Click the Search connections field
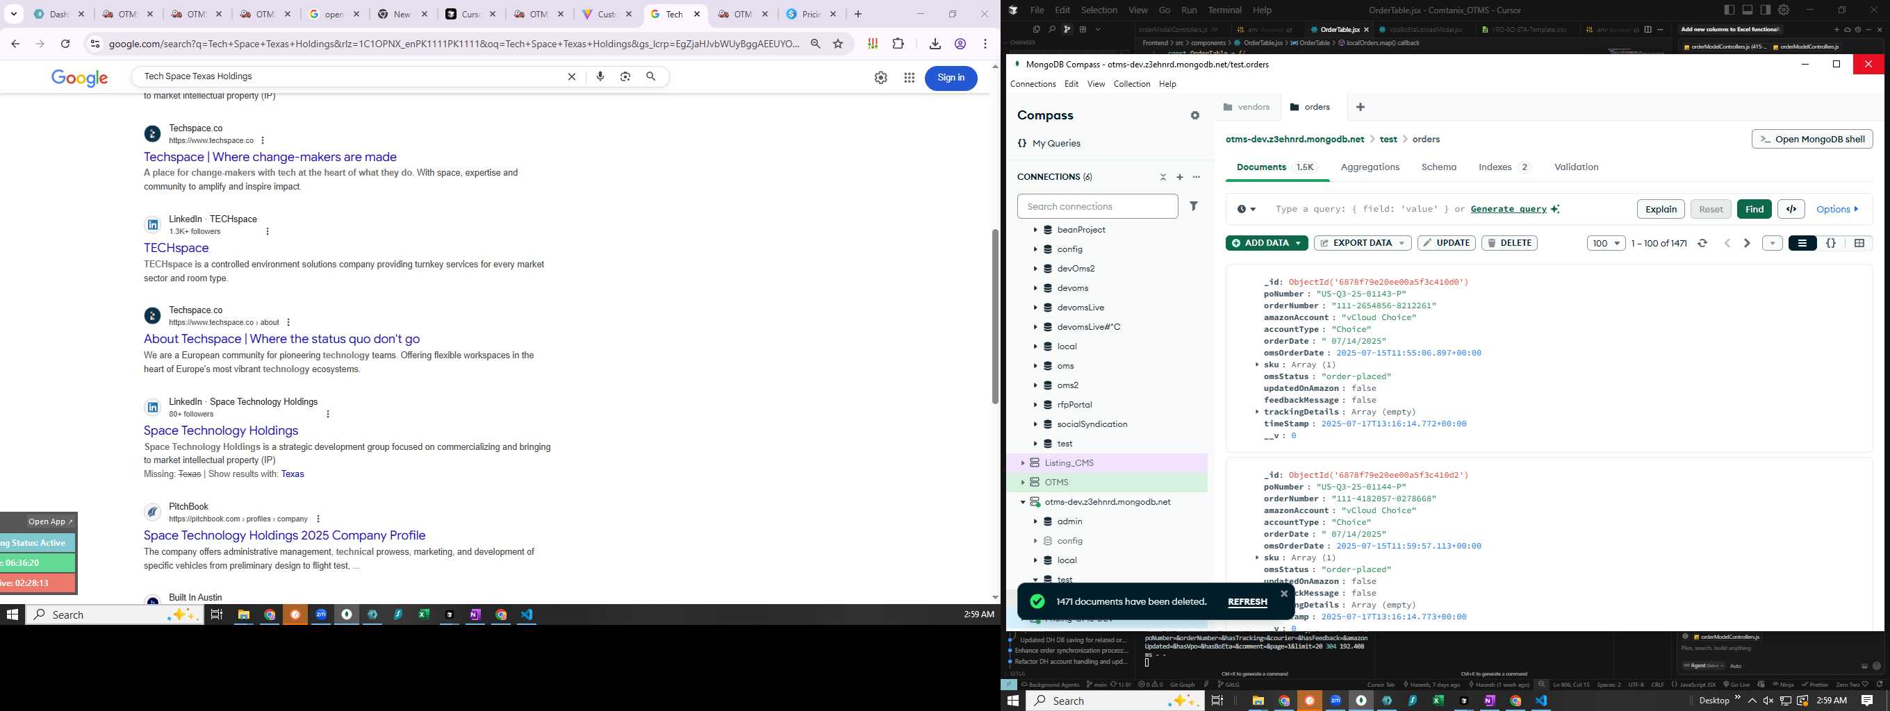Image resolution: width=1890 pixels, height=711 pixels. (x=1098, y=207)
